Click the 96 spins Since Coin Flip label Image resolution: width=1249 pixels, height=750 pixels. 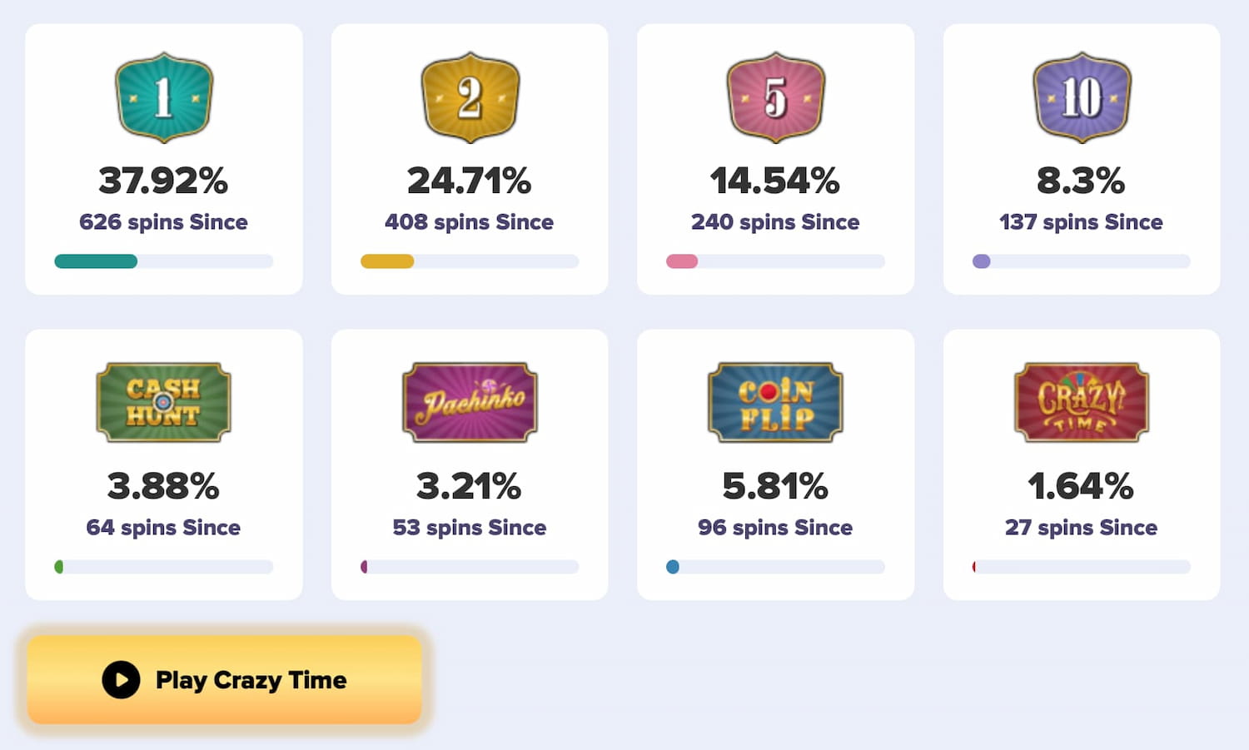pos(775,527)
